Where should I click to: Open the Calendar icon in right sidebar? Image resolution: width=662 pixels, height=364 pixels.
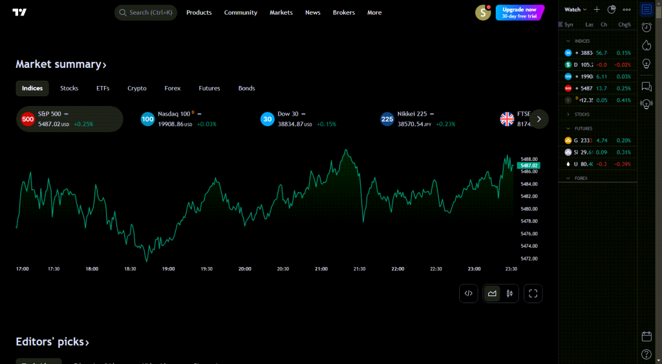(646, 336)
